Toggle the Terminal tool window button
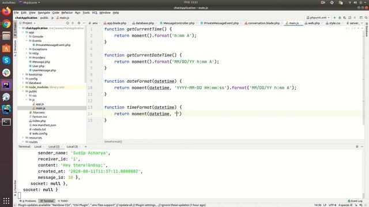369x207 pixels. [x=47, y=201]
